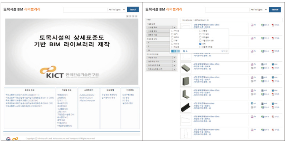
Task: Uncheck the 옹벽 checkbox
Action: point(200,44)
